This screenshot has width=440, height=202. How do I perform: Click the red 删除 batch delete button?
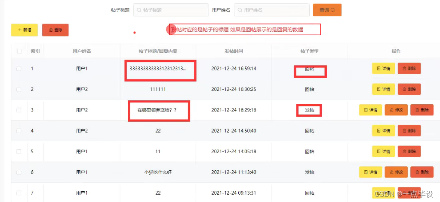click(55, 30)
